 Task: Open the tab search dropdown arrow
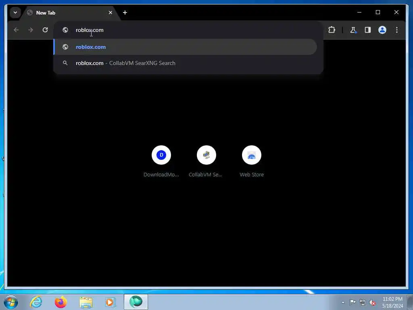coord(15,13)
